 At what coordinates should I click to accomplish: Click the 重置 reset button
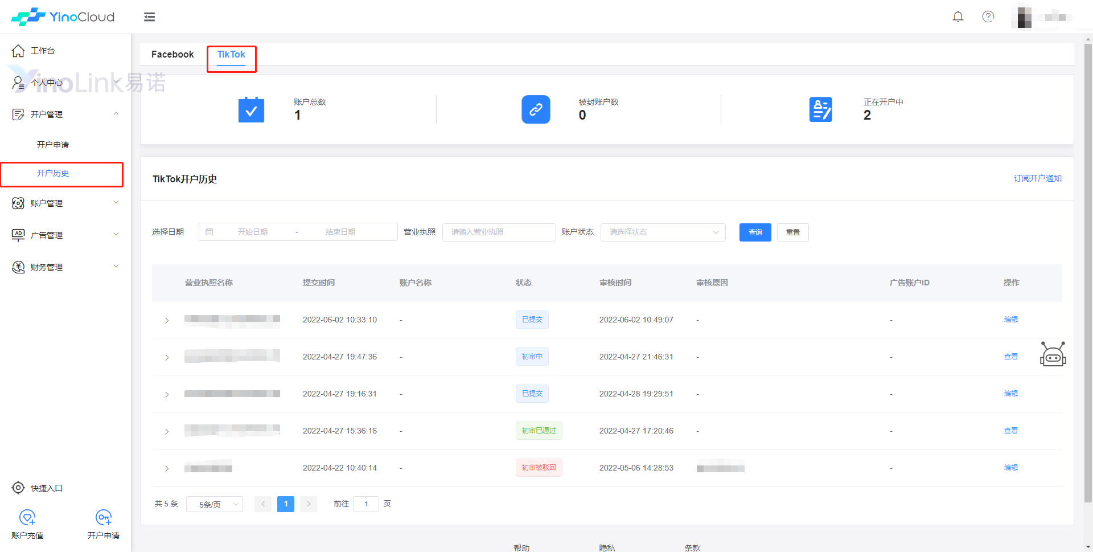click(x=793, y=232)
